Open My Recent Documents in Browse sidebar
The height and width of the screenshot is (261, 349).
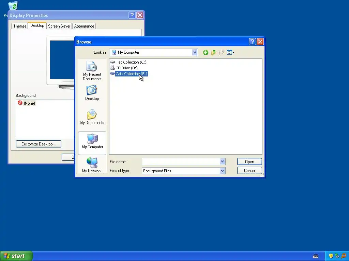[x=92, y=71]
